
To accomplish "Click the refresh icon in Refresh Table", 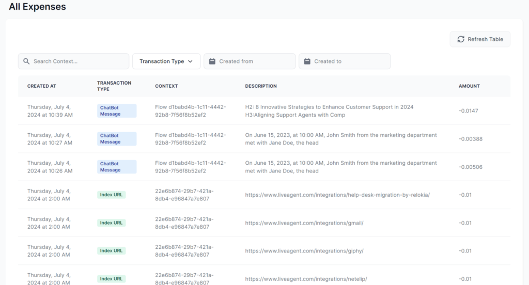I will 460,39.
